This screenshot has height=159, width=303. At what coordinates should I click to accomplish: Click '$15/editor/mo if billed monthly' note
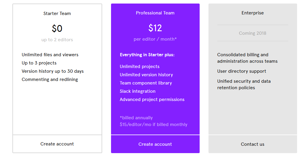(x=154, y=125)
